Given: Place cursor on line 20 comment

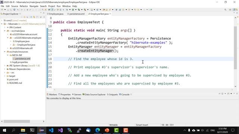Looking at the screenshot, I should (118, 67).
